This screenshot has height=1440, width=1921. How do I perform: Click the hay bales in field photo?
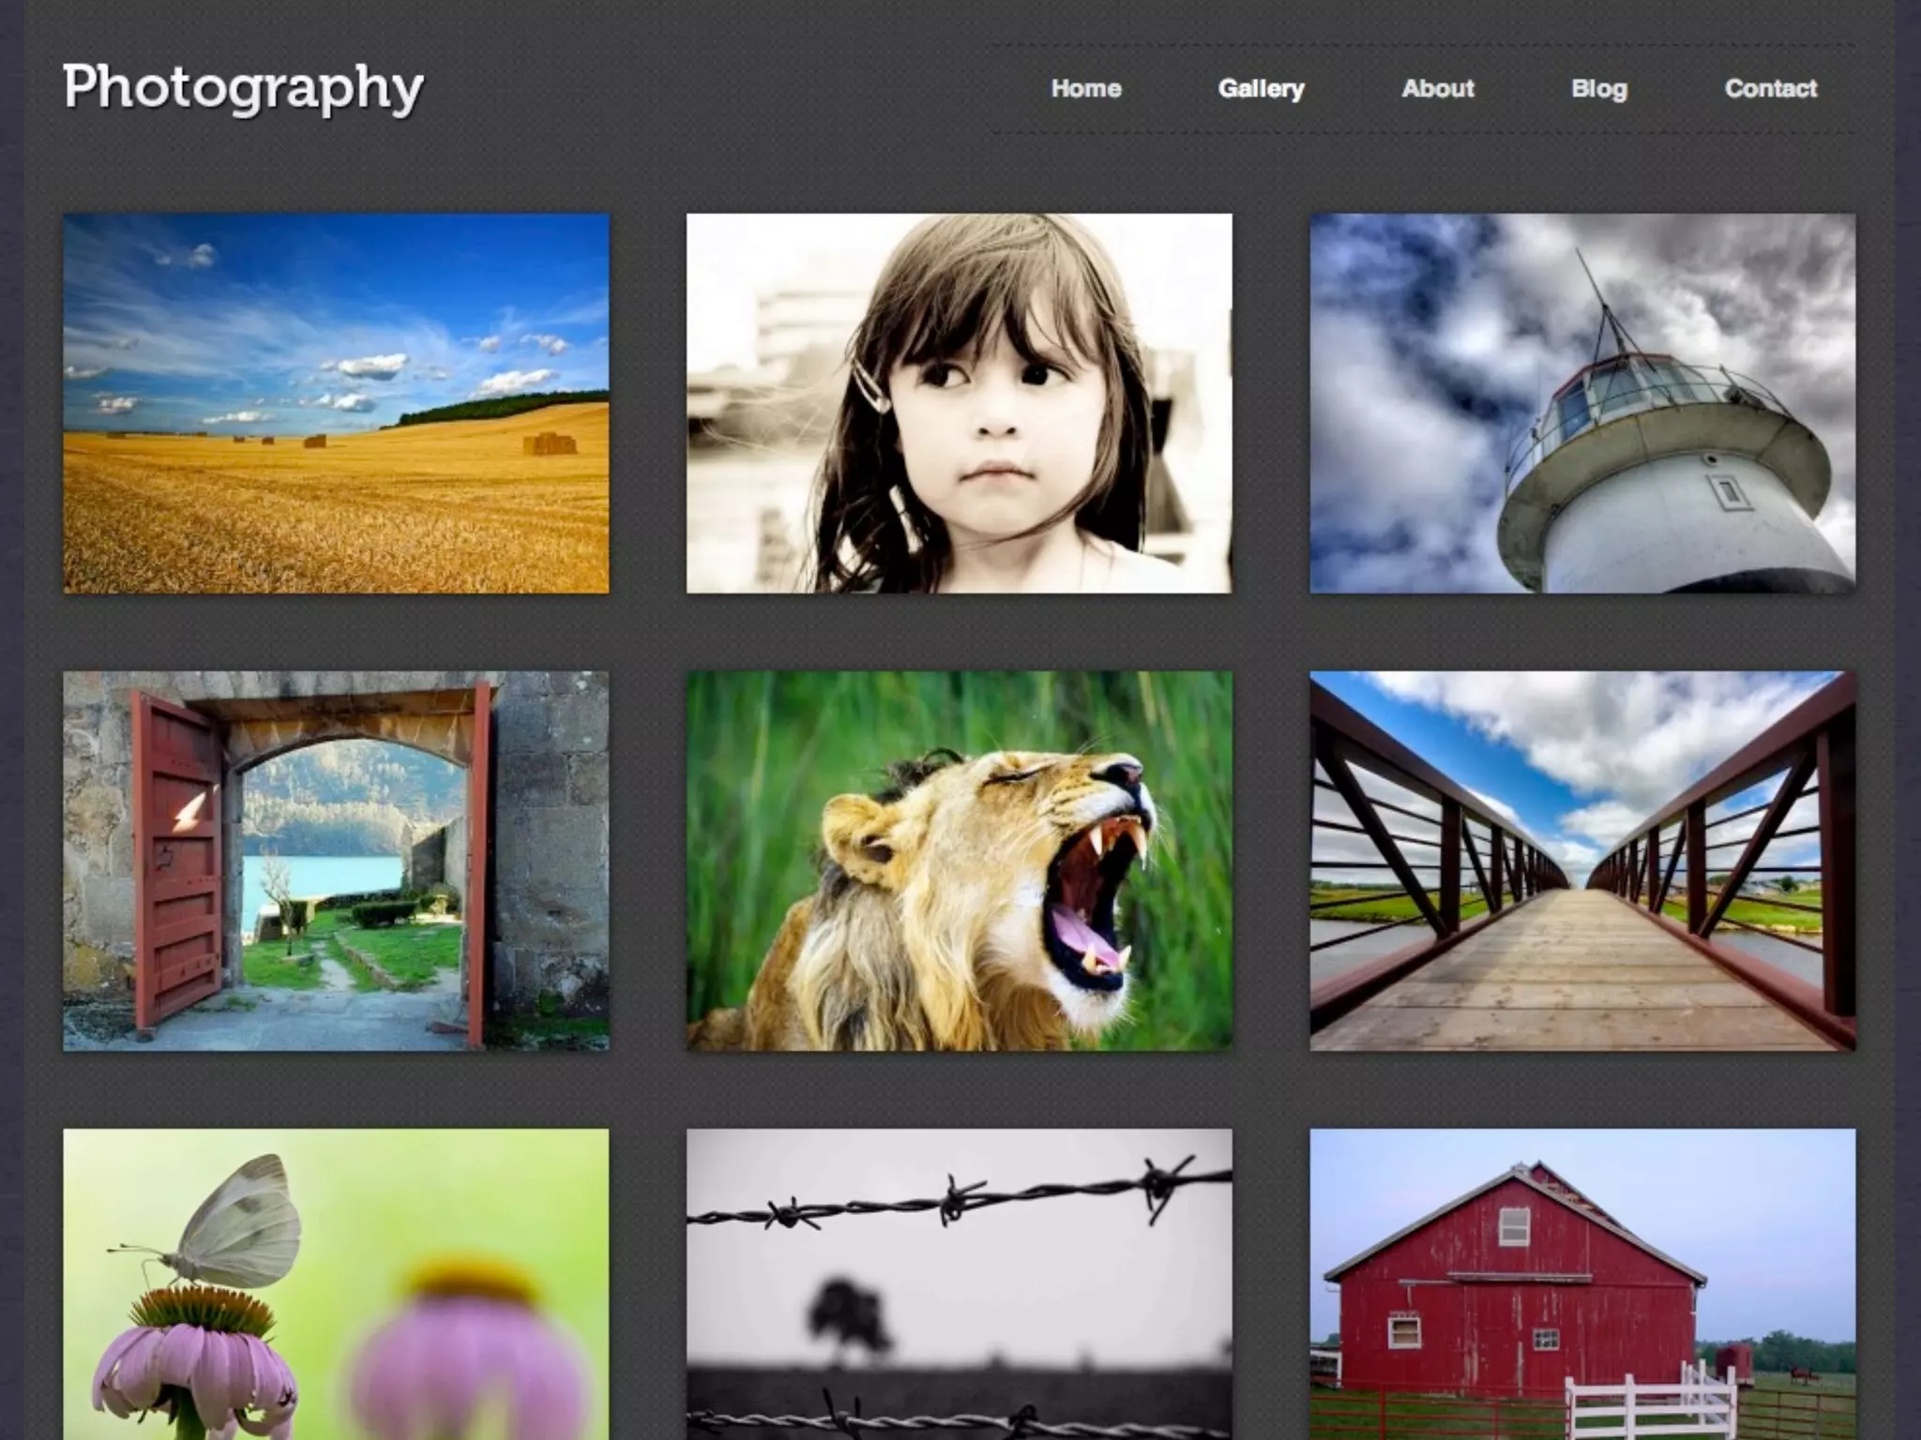550,443
